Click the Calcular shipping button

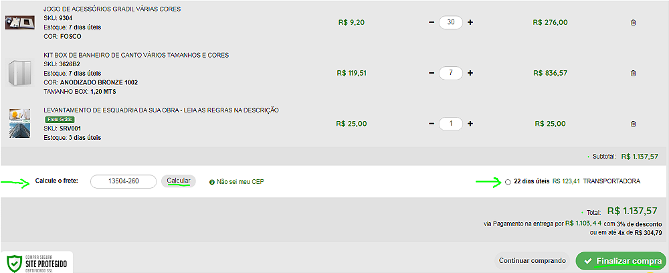179,181
